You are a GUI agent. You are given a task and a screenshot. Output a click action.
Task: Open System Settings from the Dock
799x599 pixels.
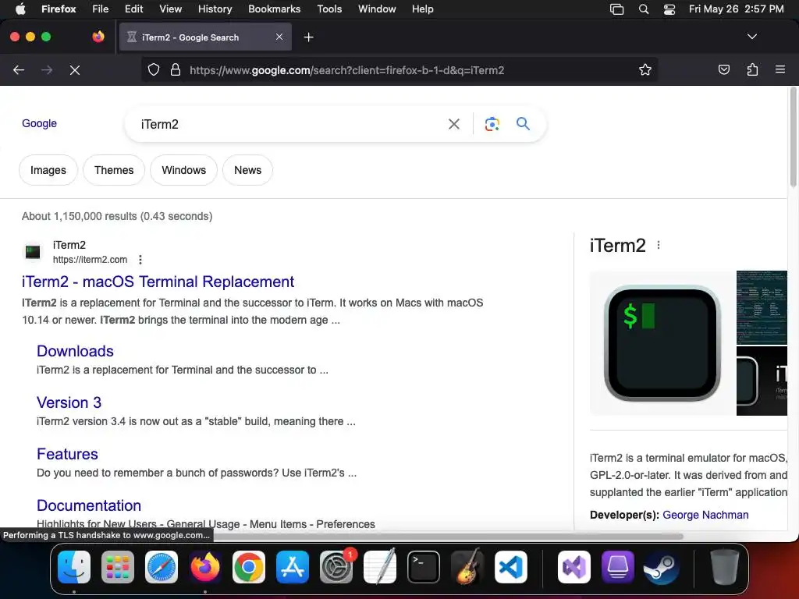[x=336, y=567]
